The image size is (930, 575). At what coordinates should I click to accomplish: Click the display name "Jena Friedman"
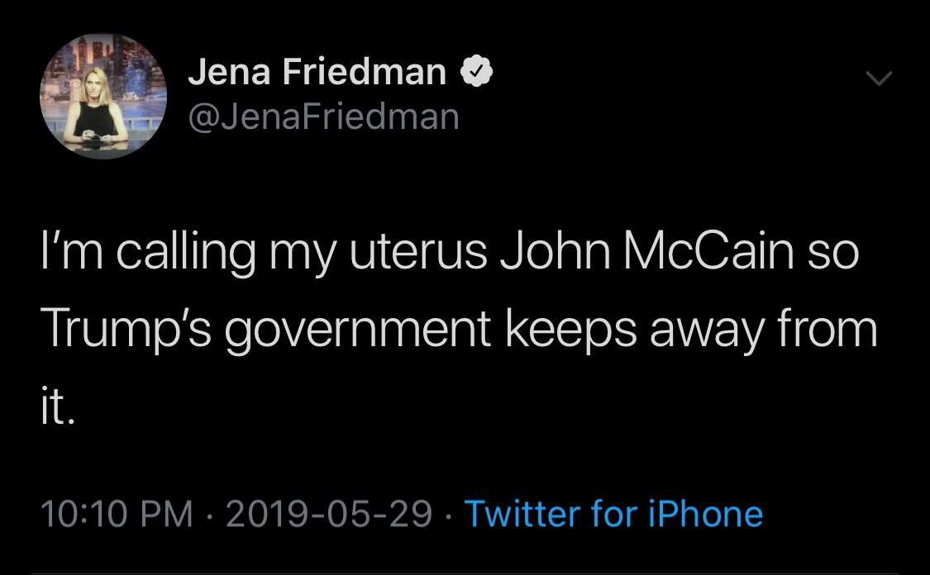317,74
